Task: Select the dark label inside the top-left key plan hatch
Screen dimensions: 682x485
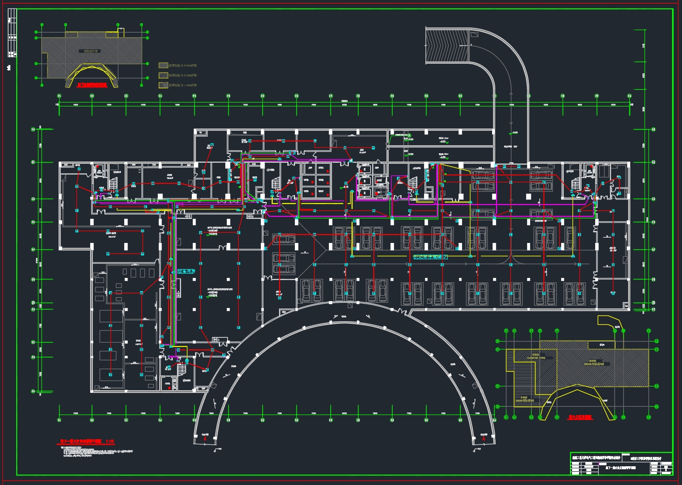Action: coord(89,51)
